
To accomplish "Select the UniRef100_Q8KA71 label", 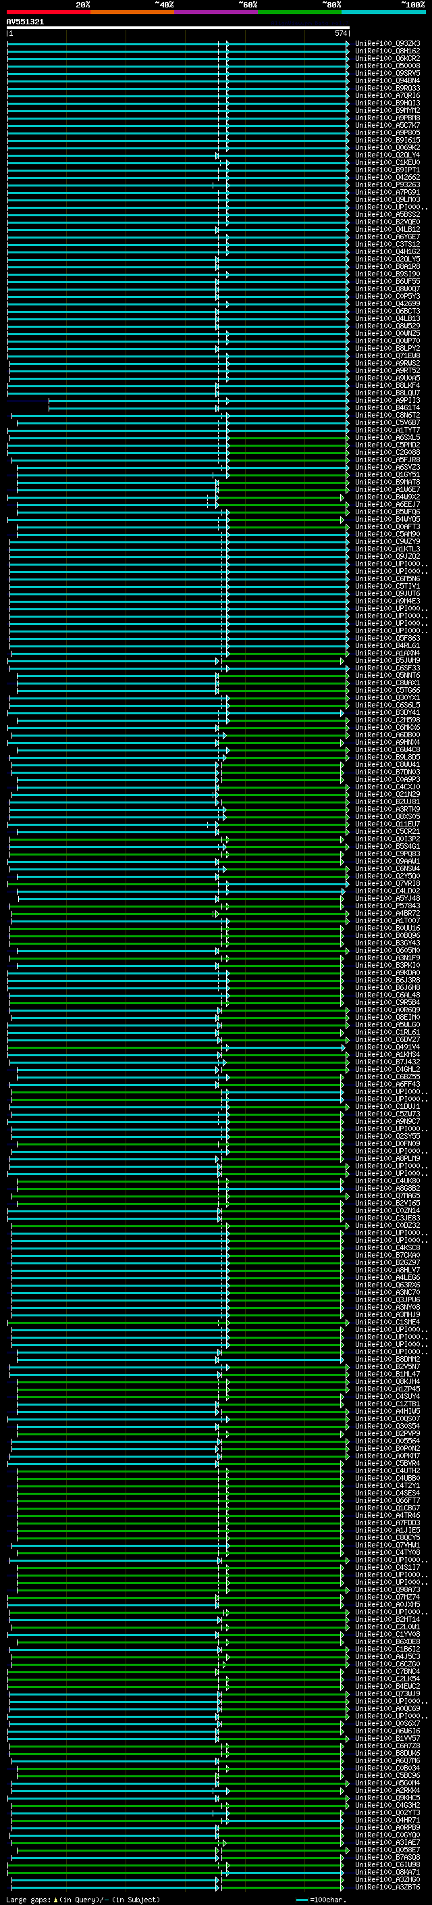I will 387,1873.
